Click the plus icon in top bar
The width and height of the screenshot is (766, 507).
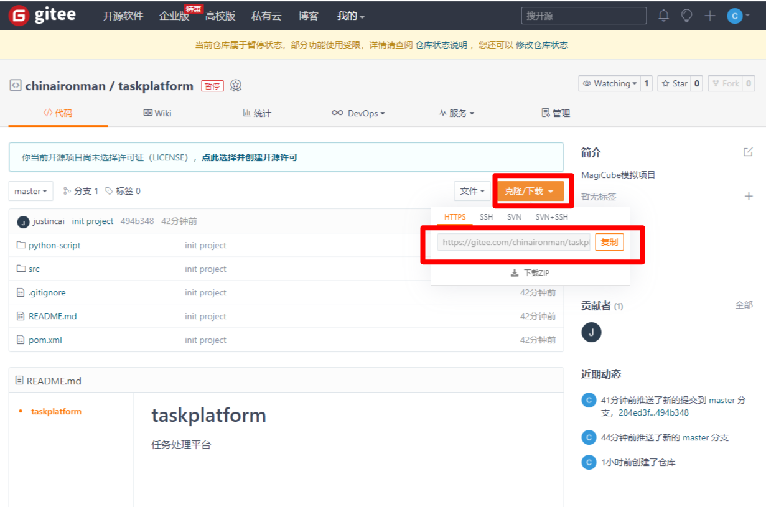tap(710, 16)
